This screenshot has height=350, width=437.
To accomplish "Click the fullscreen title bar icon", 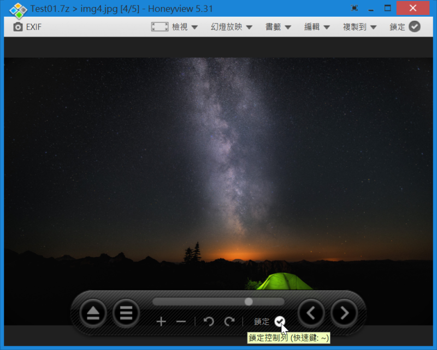I will pyautogui.click(x=354, y=8).
